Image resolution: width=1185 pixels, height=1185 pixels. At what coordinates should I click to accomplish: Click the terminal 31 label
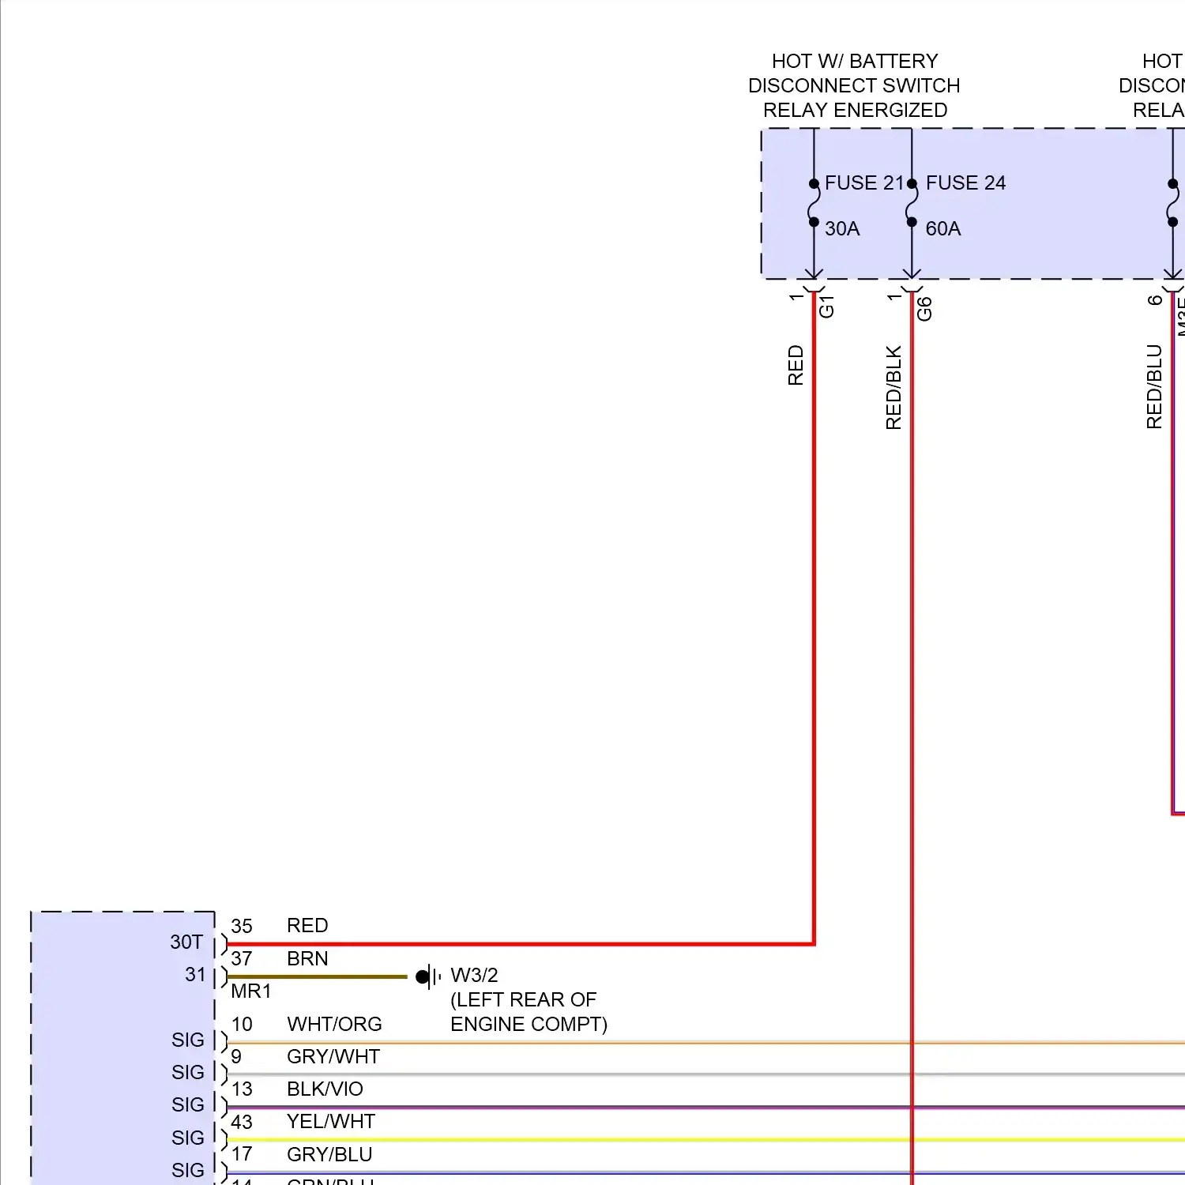click(x=195, y=974)
